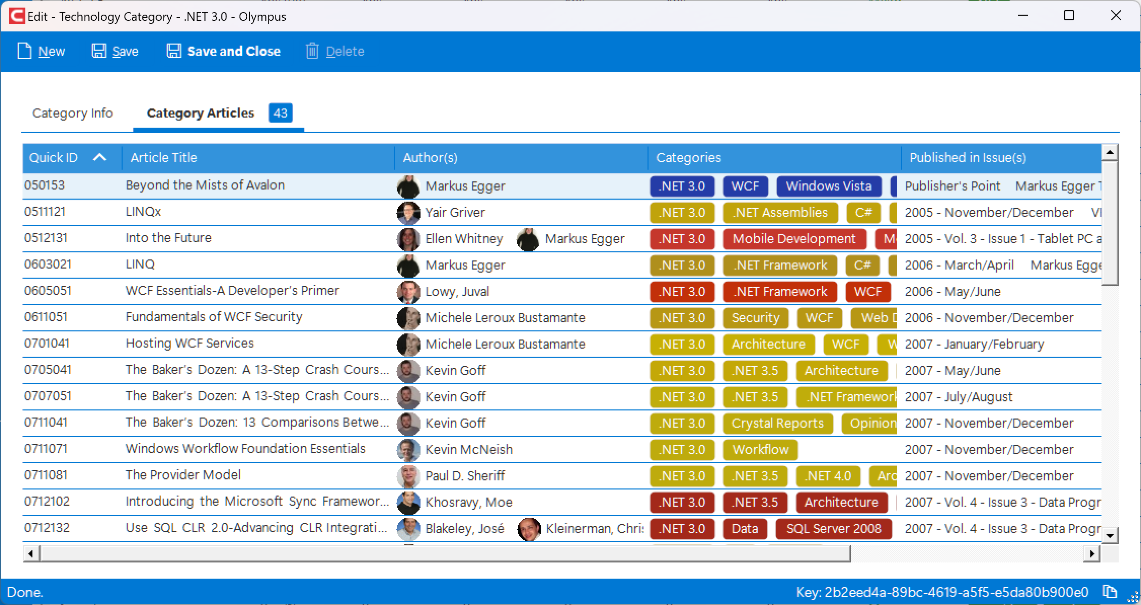Click Michele Leroux Bustamante's avatar in row 0611051
This screenshot has width=1141, height=605.
(x=408, y=318)
